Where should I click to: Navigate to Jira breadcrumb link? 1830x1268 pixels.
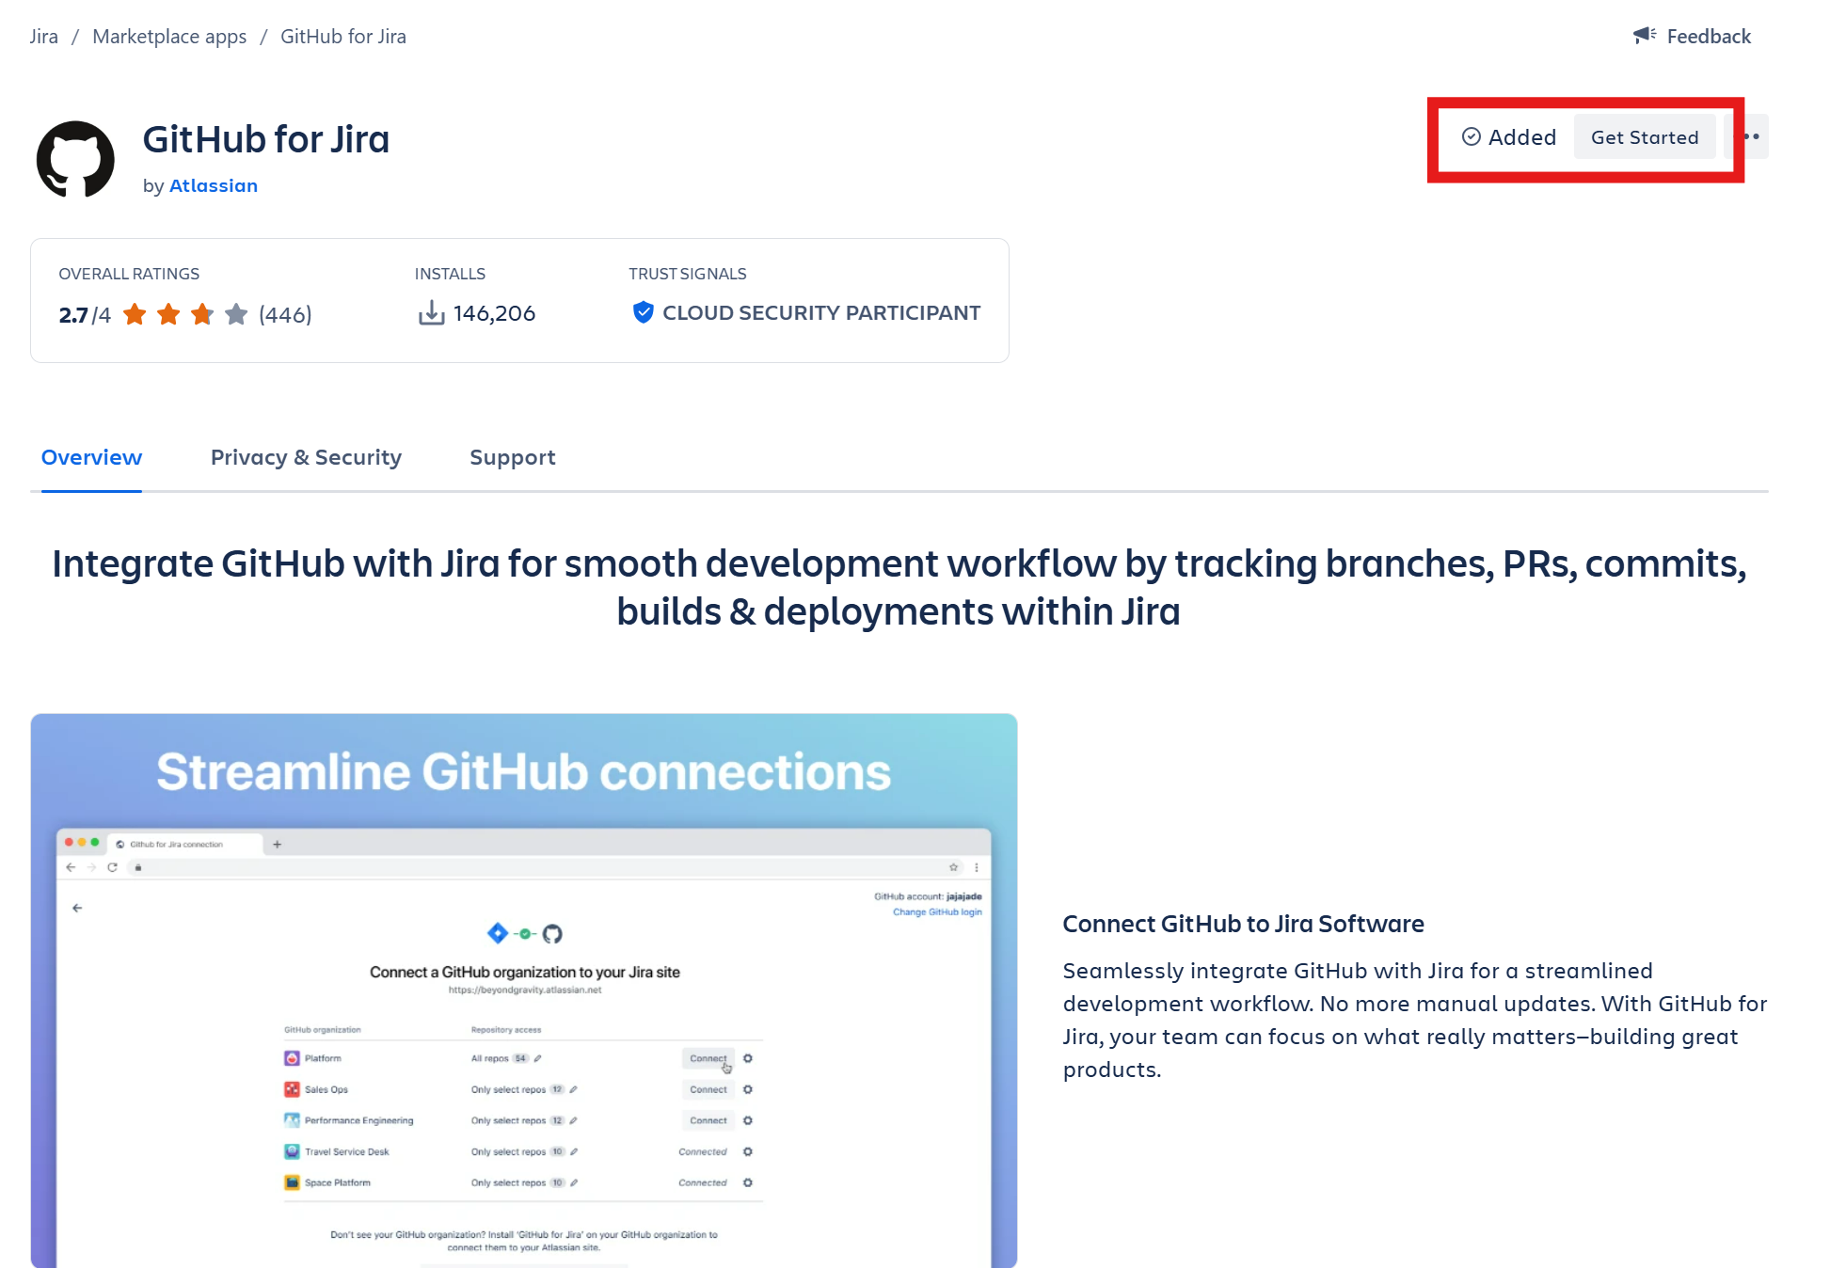pos(43,37)
